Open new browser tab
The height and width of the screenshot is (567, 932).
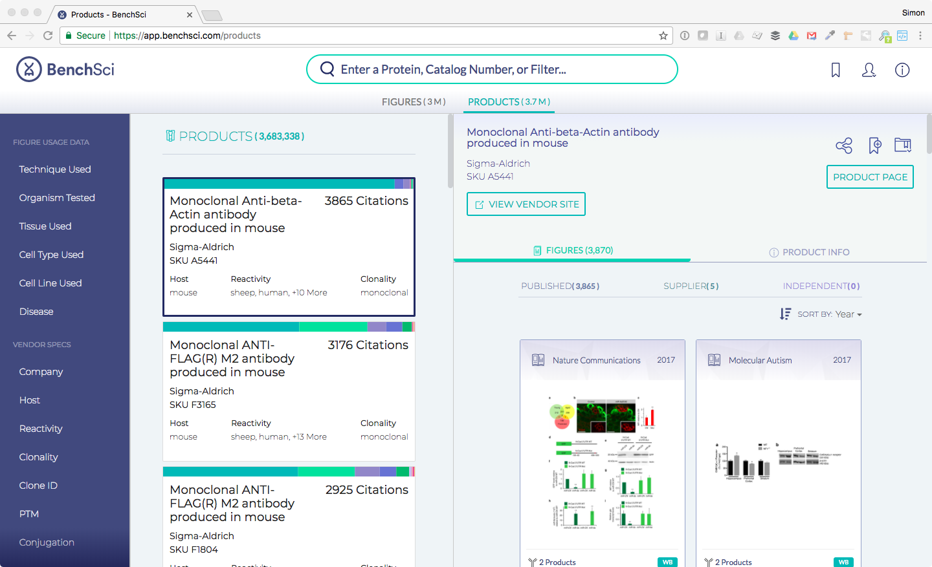pos(212,15)
